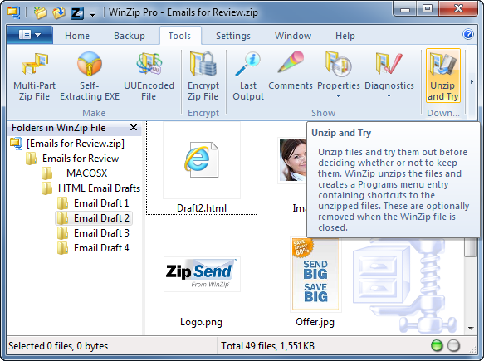Show more ribbon items with right arrow
This screenshot has width=484, height=361.
click(472, 82)
